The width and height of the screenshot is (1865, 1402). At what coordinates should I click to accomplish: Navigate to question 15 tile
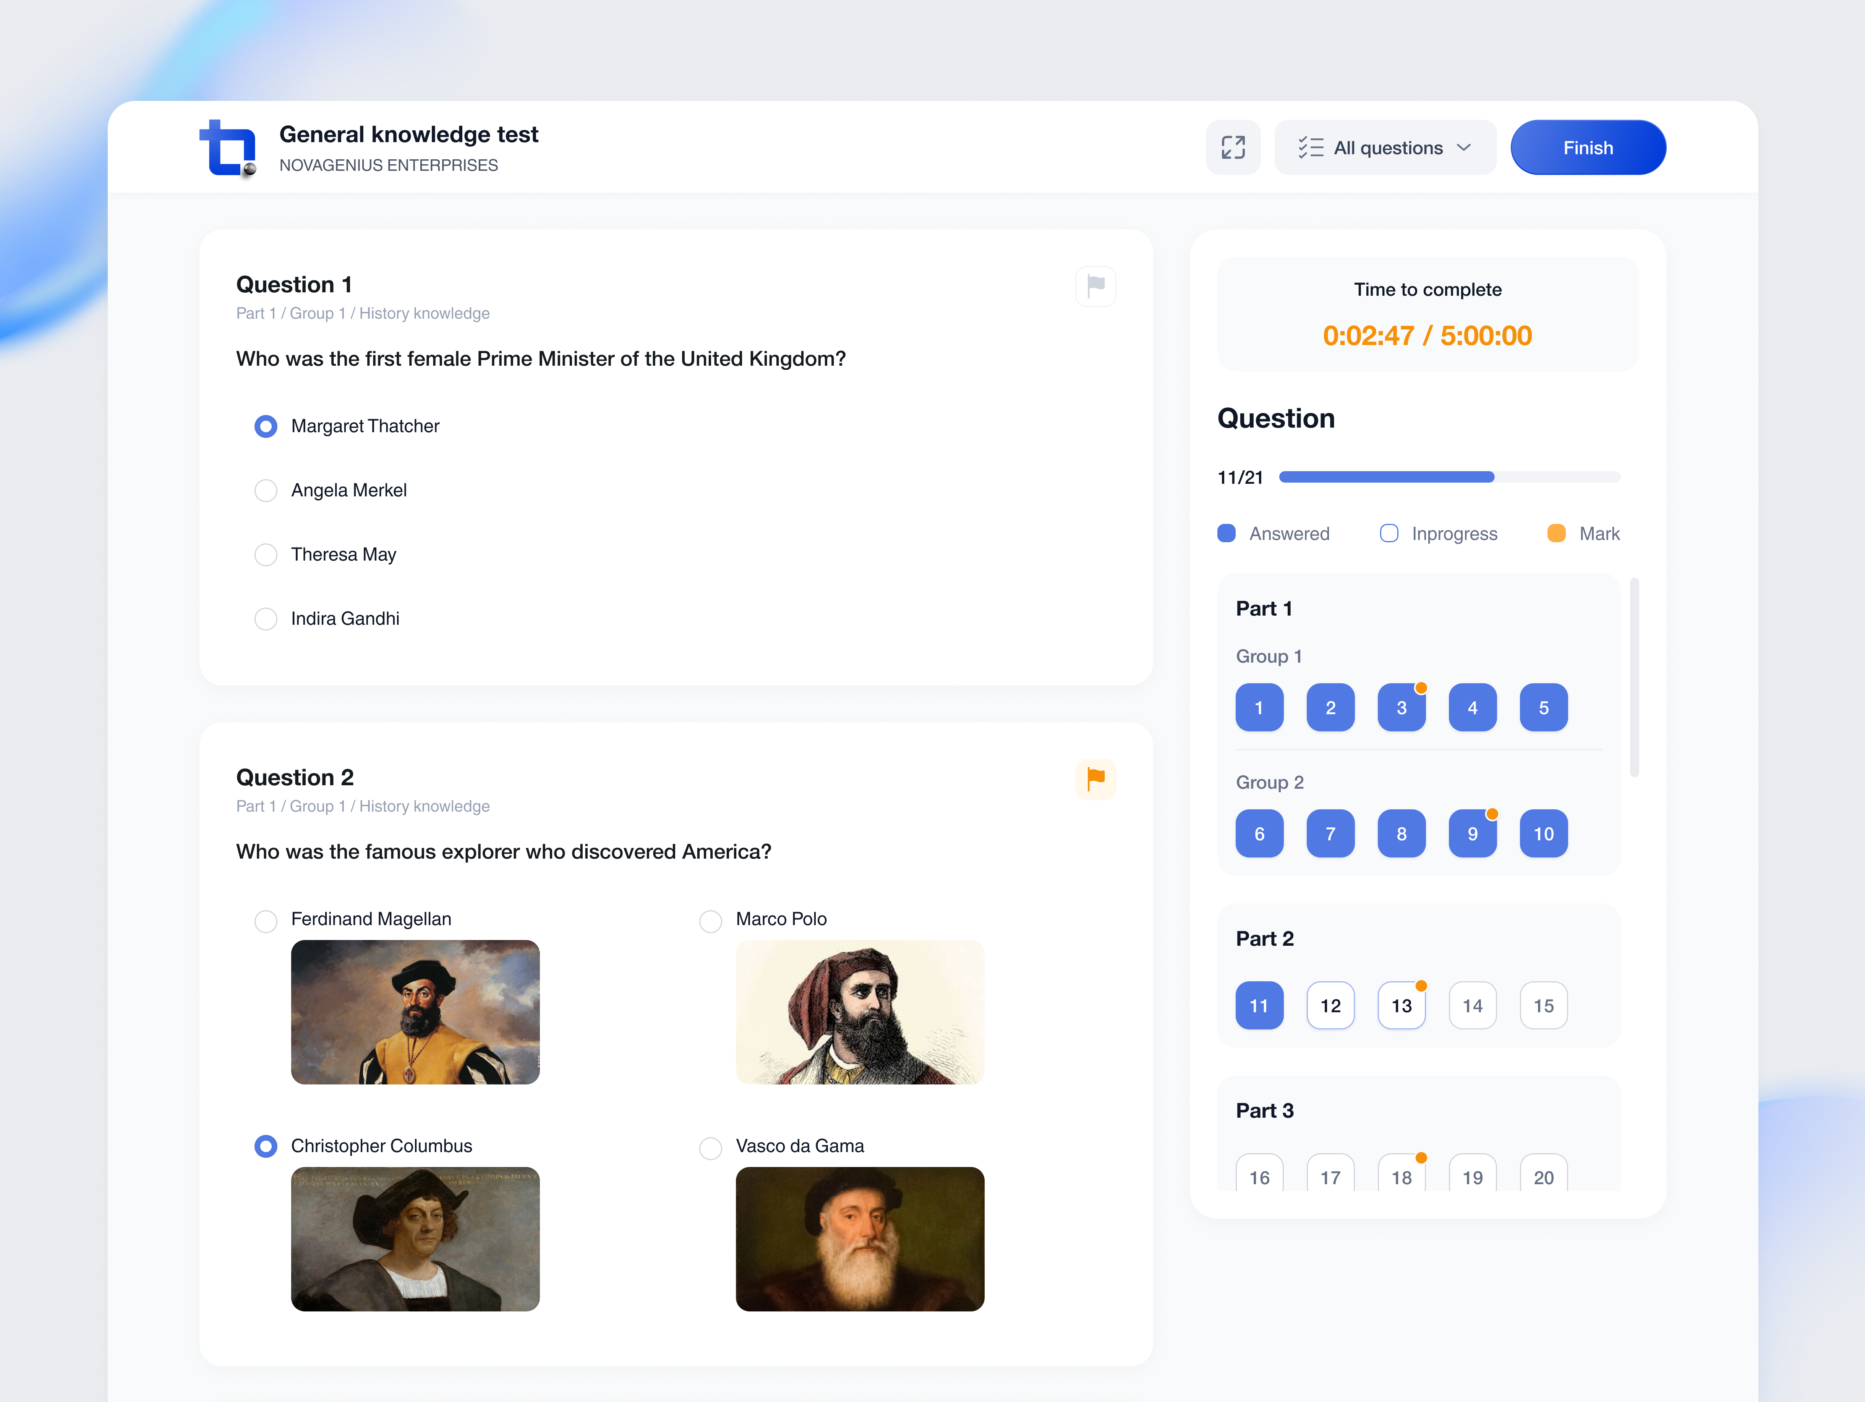(1543, 1006)
